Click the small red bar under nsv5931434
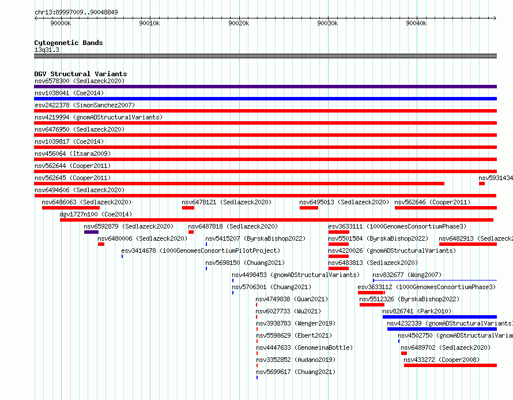 [482, 184]
